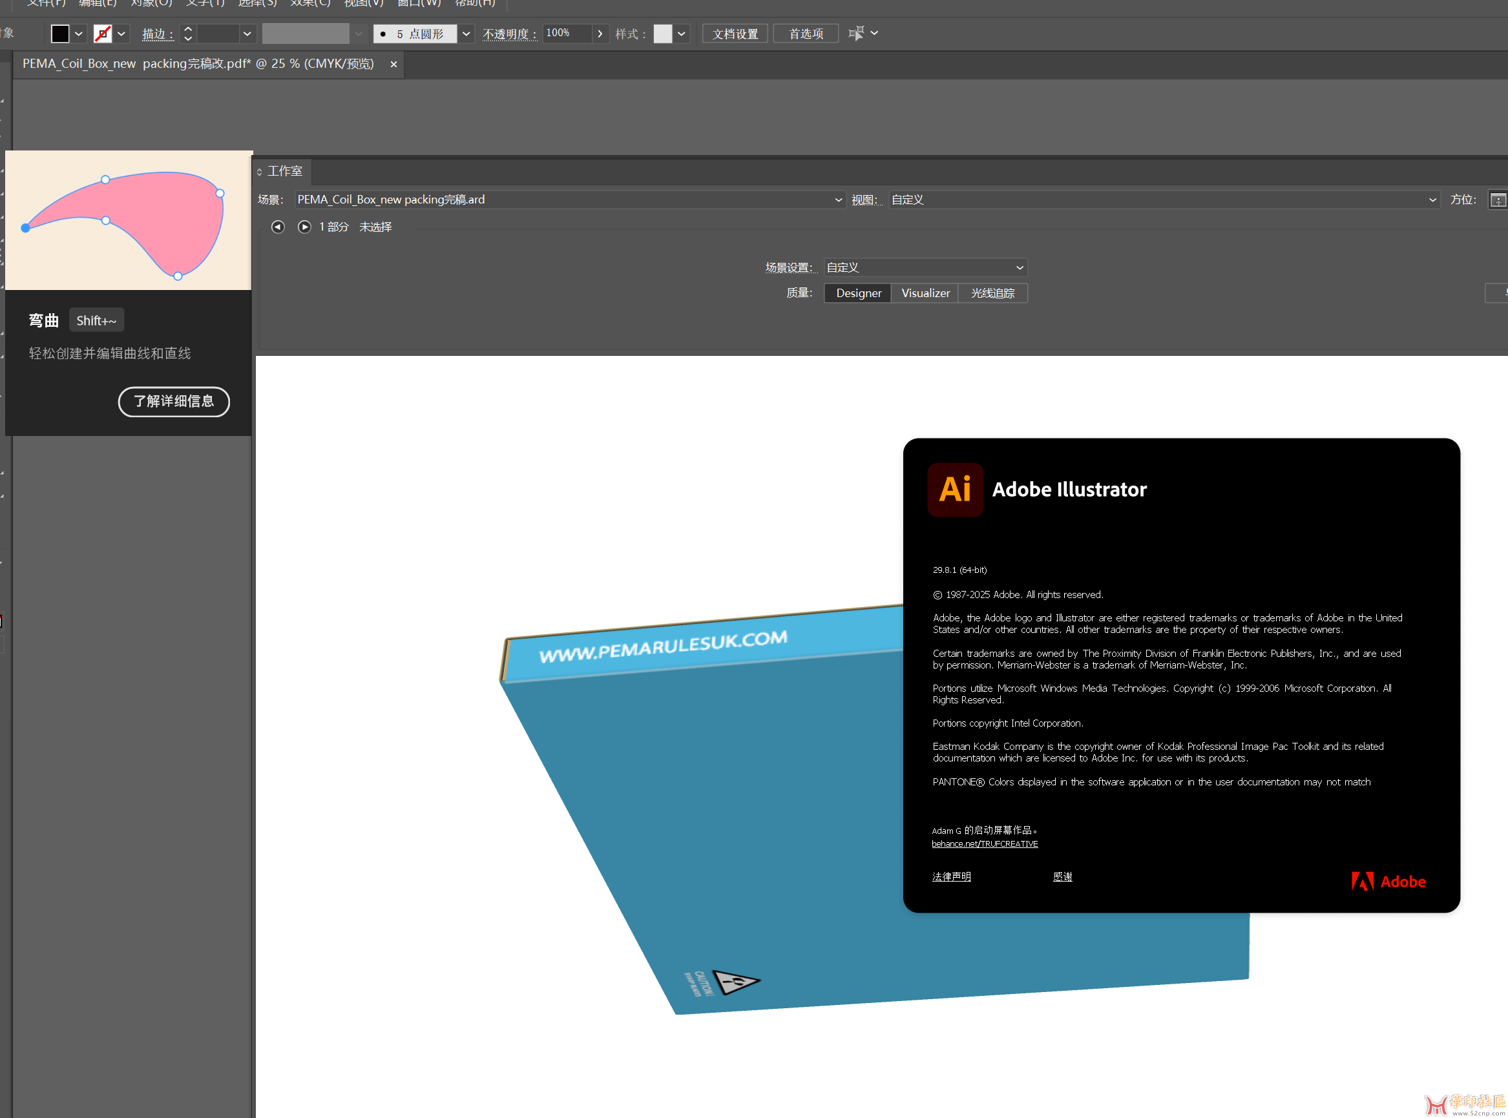The height and width of the screenshot is (1118, 1508).
Task: Select the PEMA_Coil_Box pdf document tab
Action: point(198,65)
